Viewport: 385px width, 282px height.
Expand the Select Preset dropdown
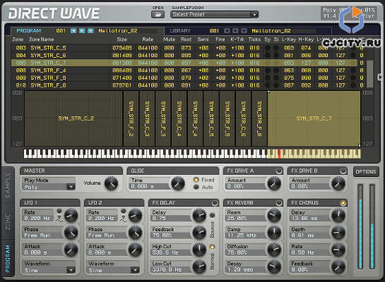(x=254, y=15)
